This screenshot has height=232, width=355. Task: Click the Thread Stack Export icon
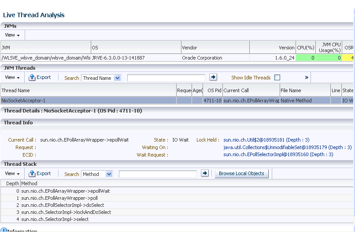32,173
